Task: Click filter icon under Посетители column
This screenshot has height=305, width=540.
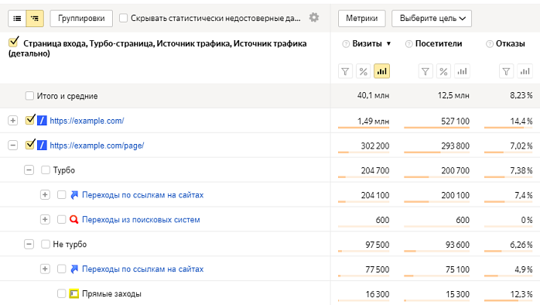Action: coord(426,71)
